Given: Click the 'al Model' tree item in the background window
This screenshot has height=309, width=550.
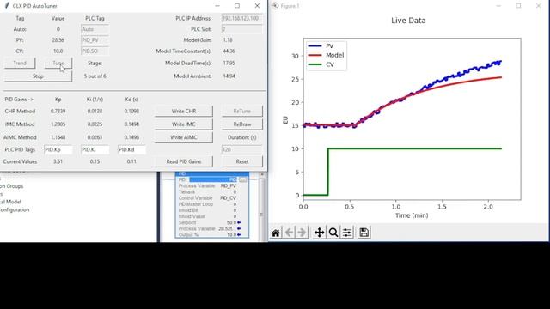Looking at the screenshot, I should pos(10,202).
